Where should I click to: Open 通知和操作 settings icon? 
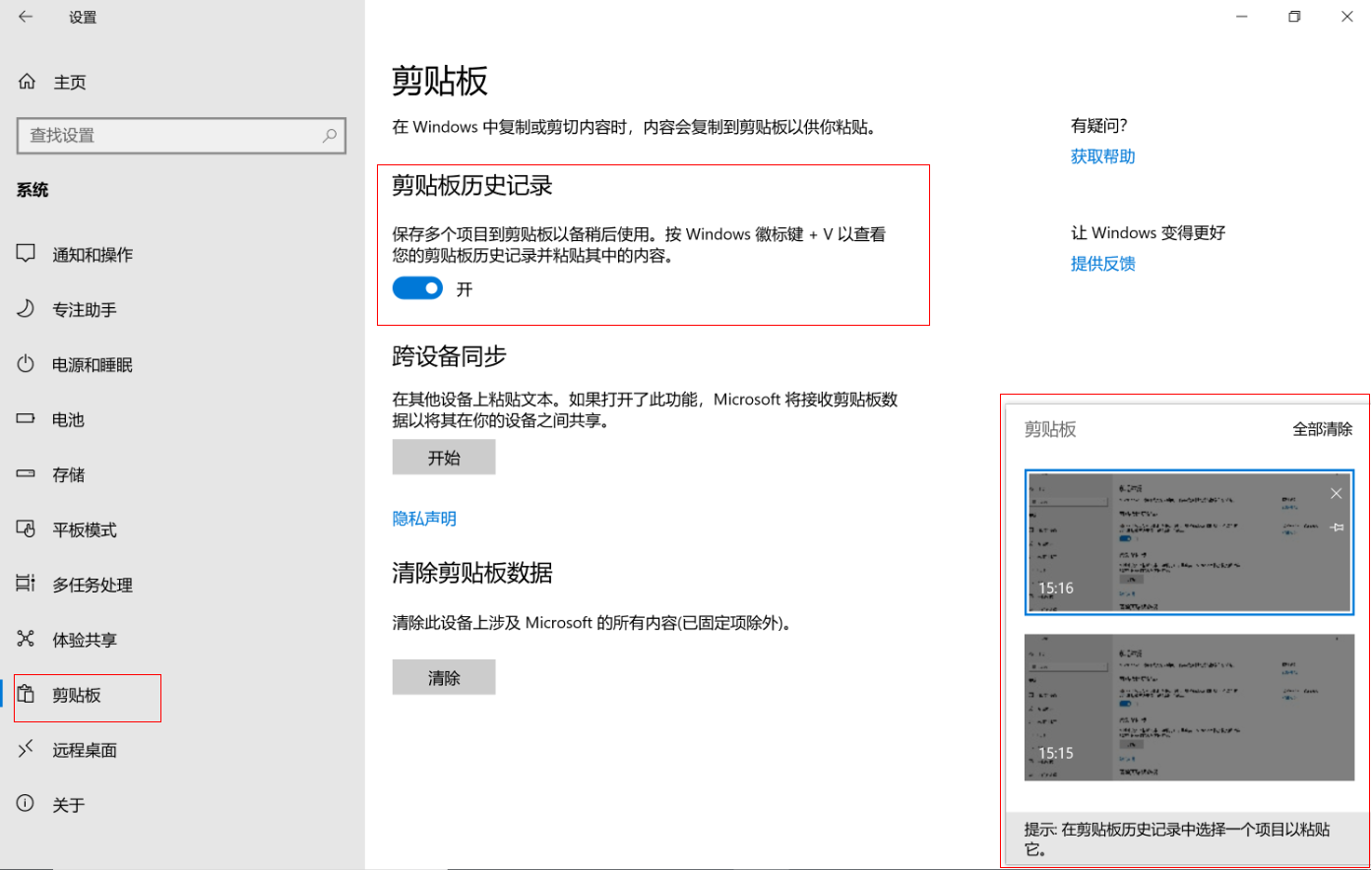pos(27,254)
